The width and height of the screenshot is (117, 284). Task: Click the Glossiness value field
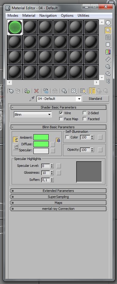[x=46, y=173]
